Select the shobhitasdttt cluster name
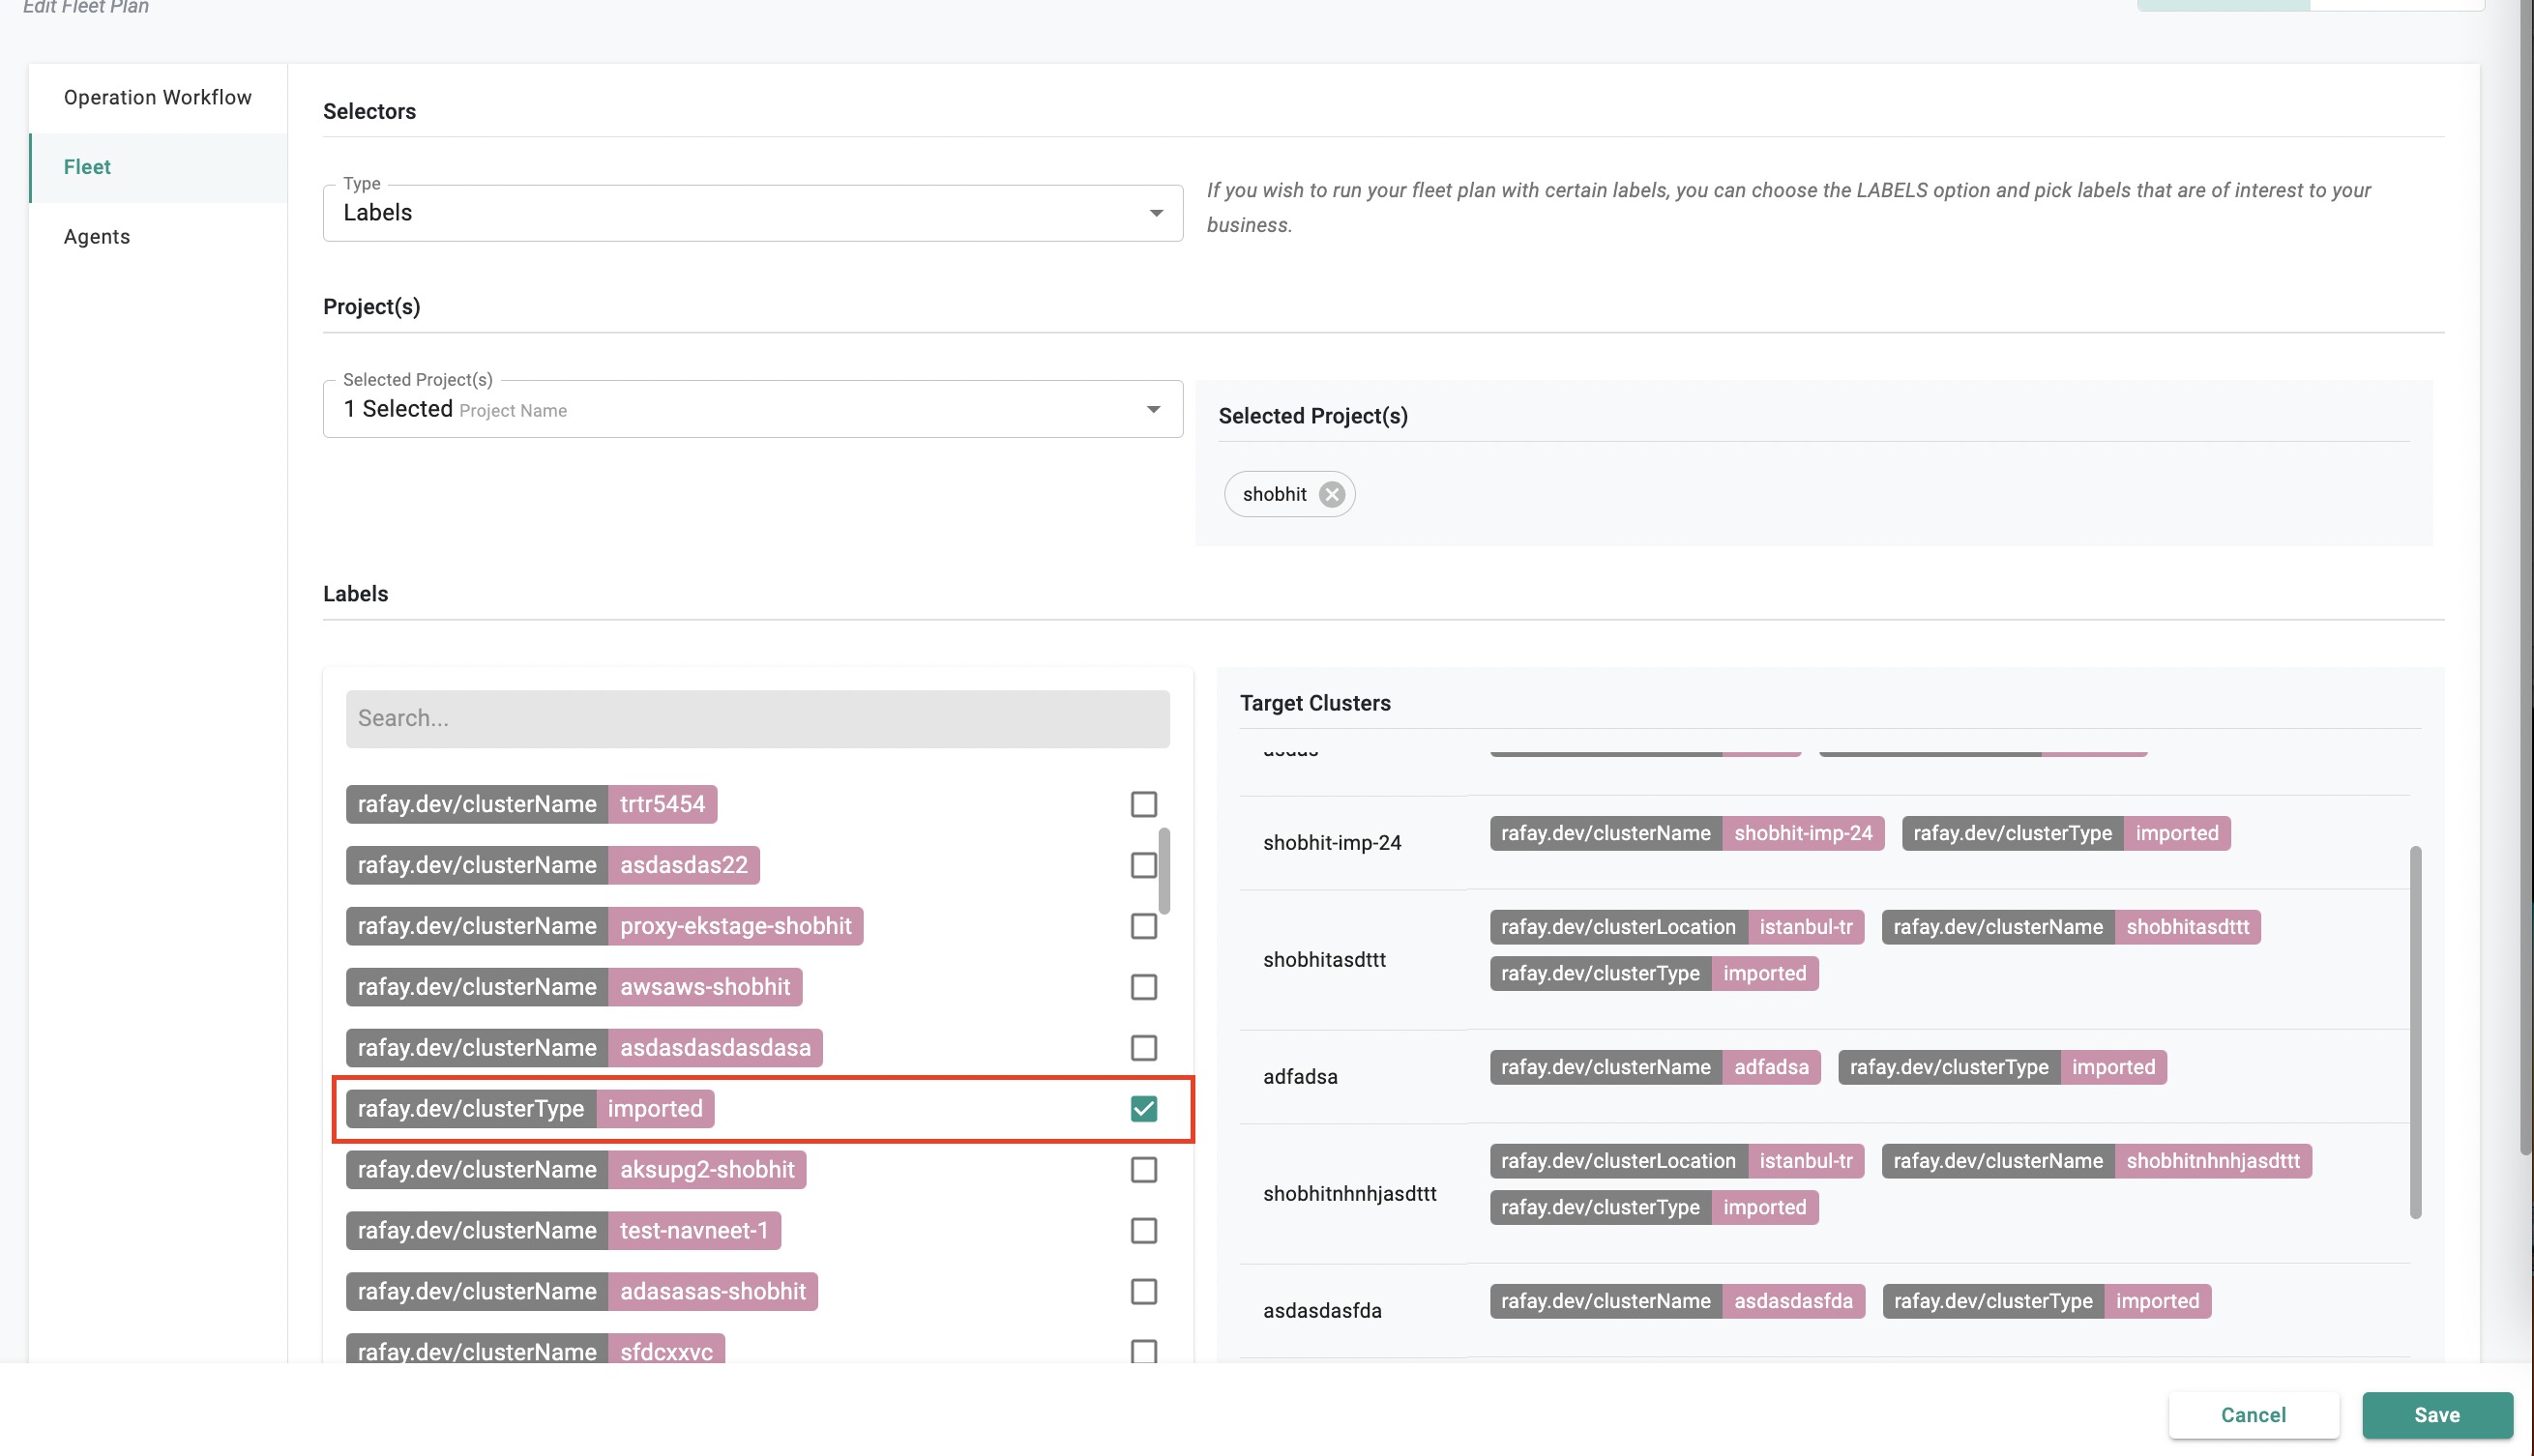This screenshot has height=1456, width=2534. point(1323,959)
